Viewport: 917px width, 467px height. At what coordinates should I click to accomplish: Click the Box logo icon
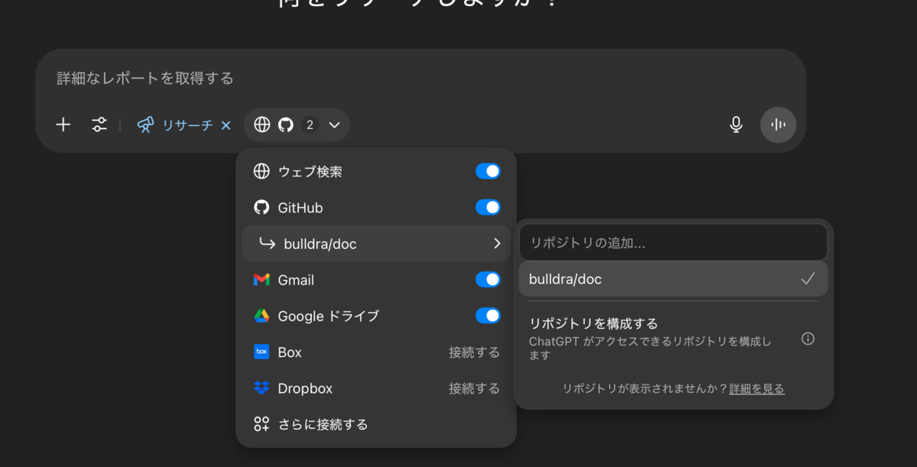(x=261, y=352)
